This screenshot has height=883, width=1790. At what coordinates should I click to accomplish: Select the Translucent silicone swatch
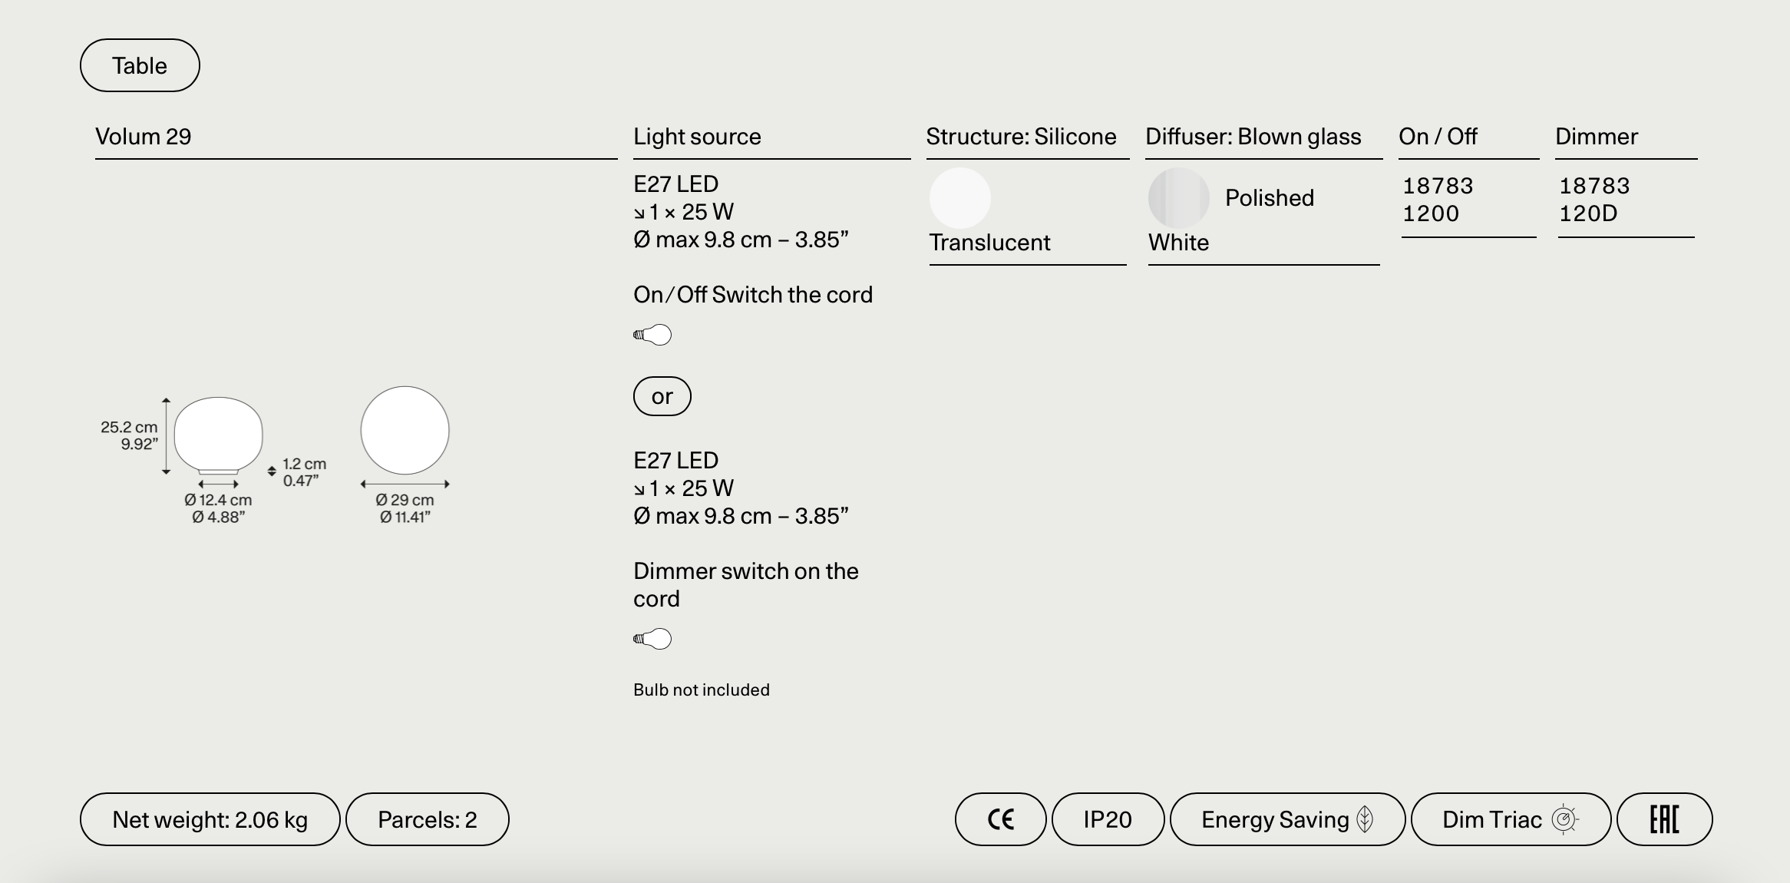pos(960,198)
